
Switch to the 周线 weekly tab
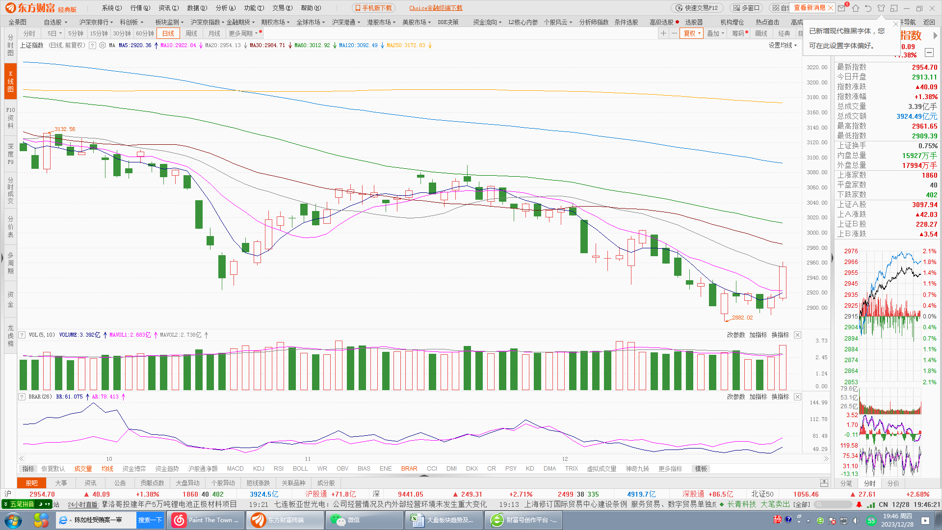(191, 33)
